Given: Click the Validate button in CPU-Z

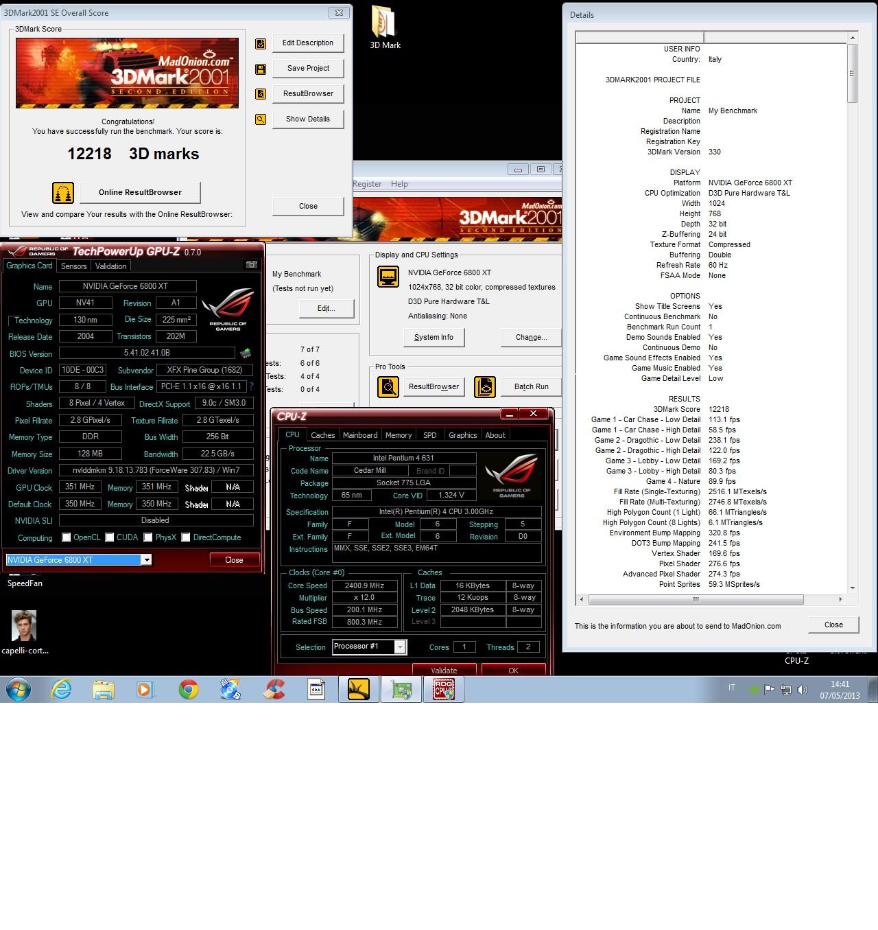Looking at the screenshot, I should [444, 670].
